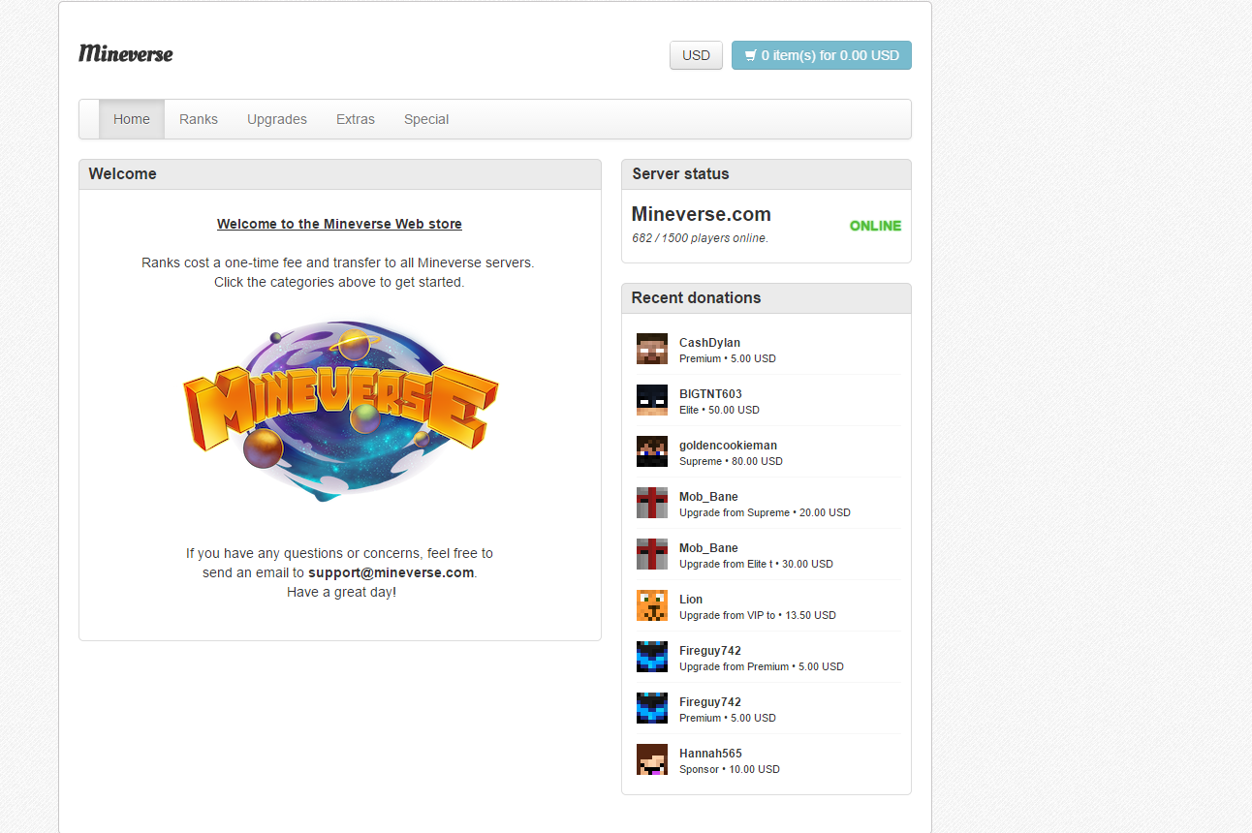Click the Recent donations panel header

coord(767,298)
